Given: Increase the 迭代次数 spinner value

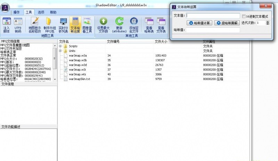Looking at the screenshot, I should click(x=268, y=22).
